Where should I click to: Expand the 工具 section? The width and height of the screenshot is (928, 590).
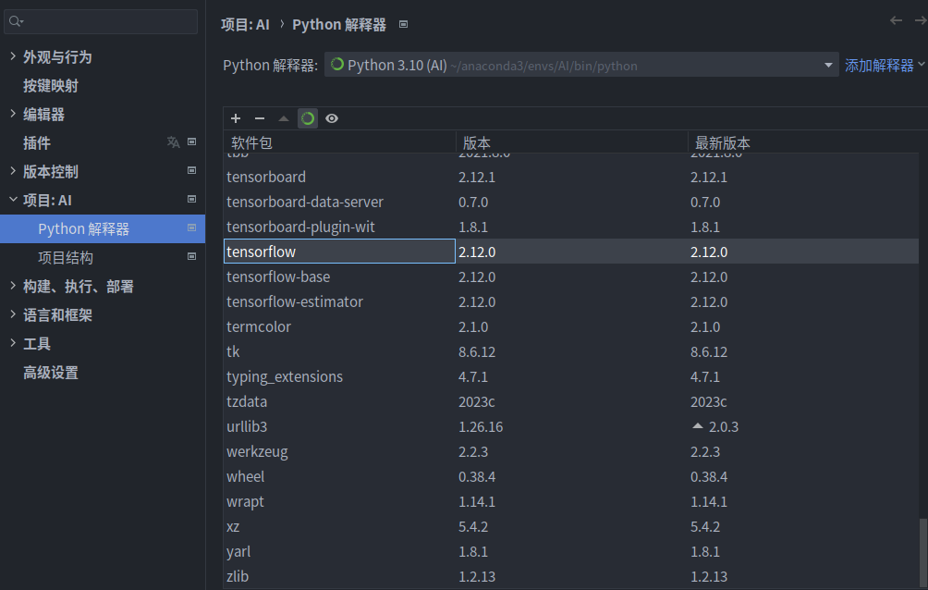[x=13, y=343]
